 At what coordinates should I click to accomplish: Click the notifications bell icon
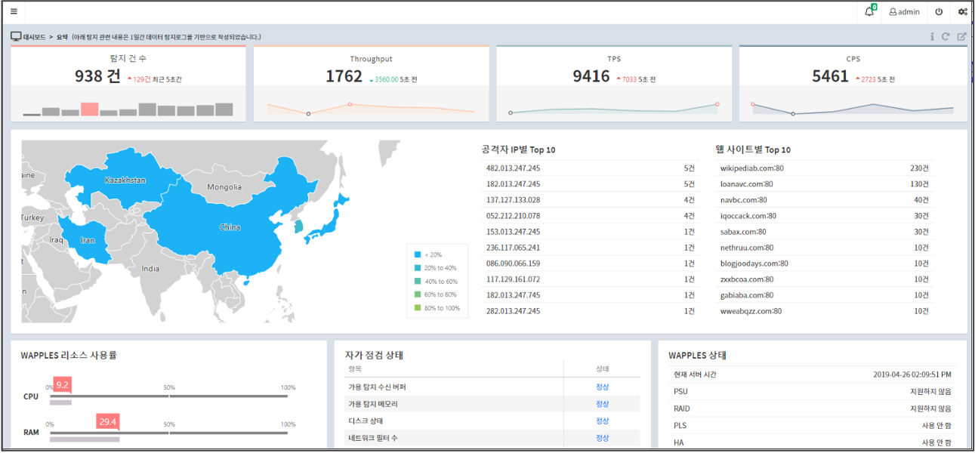[870, 11]
